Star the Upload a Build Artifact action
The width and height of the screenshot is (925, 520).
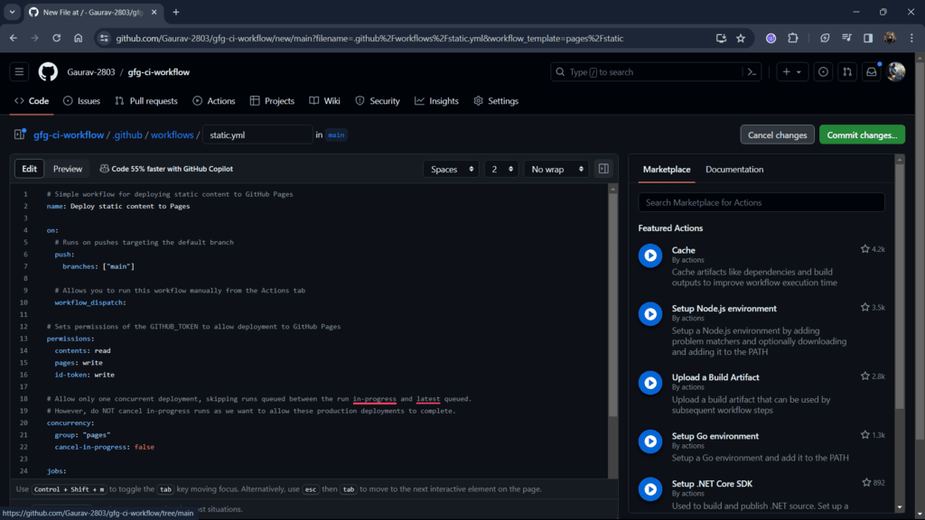click(864, 376)
